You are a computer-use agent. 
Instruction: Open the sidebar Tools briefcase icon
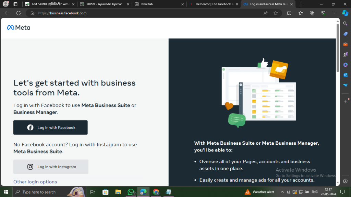[346, 44]
